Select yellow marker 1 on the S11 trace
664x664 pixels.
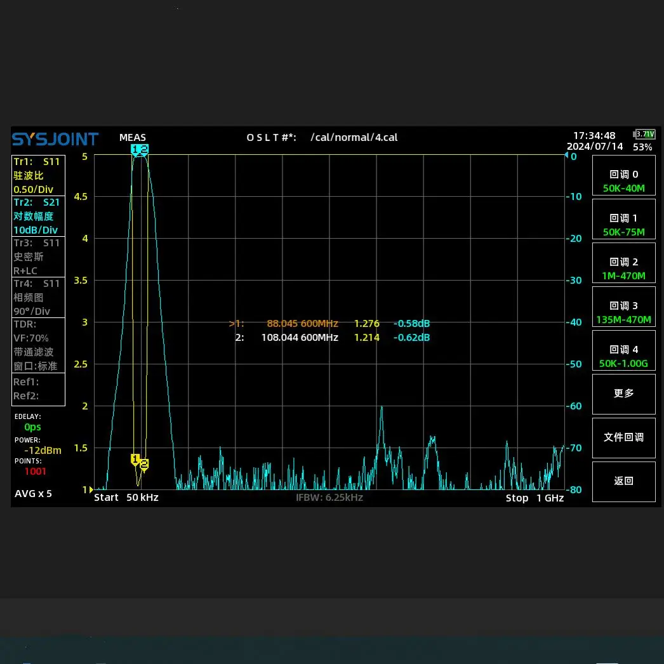135,458
